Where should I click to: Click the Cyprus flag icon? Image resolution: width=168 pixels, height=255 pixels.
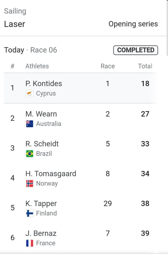pos(30,94)
